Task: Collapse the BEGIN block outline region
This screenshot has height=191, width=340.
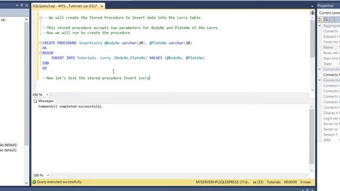Action: click(x=40, y=53)
